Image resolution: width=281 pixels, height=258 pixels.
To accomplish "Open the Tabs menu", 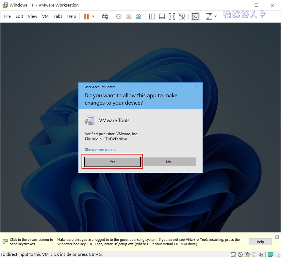I will (58, 16).
